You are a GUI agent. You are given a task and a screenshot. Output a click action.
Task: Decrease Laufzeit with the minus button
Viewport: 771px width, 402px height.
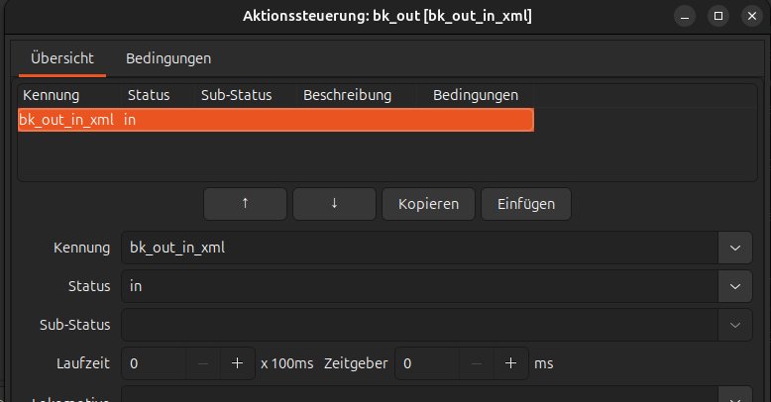[203, 363]
